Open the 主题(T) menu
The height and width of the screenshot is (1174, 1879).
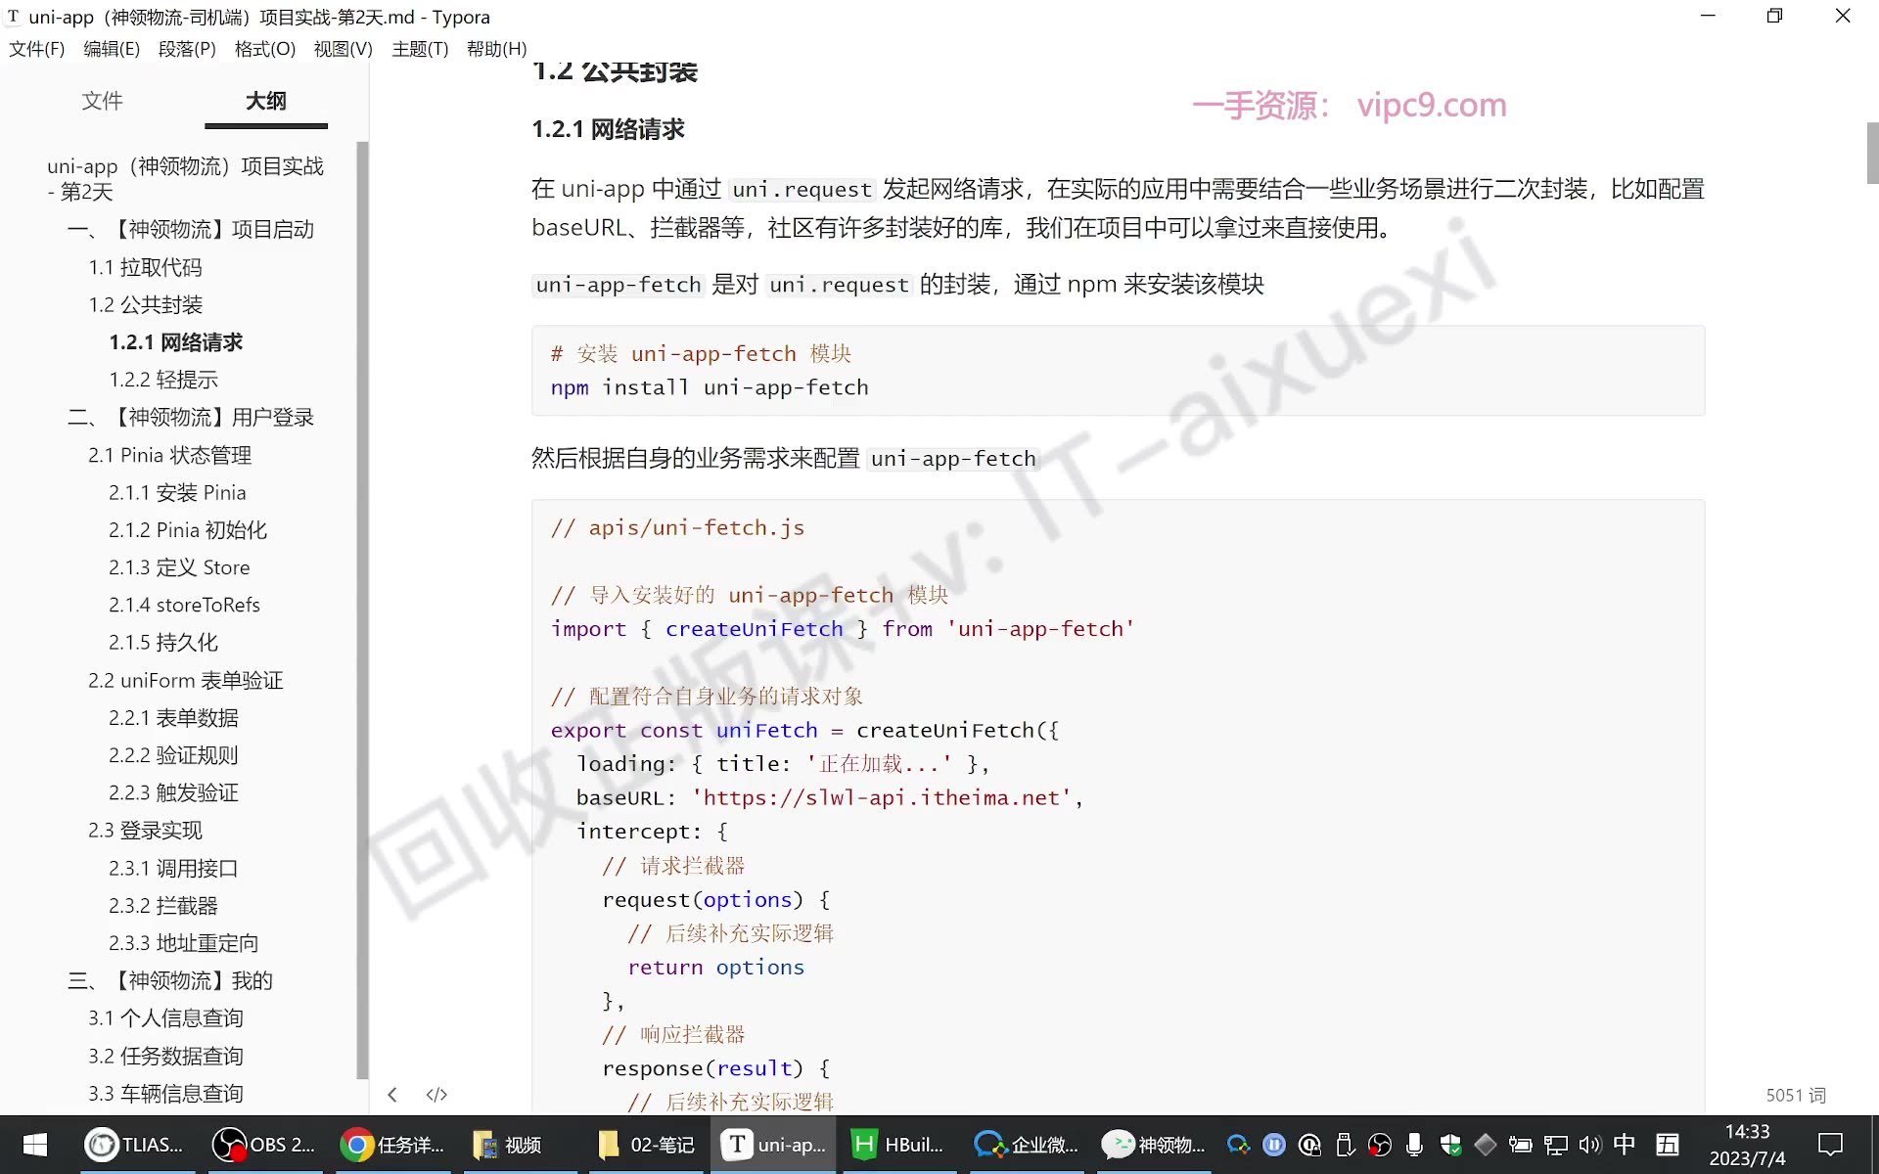pyautogui.click(x=420, y=49)
